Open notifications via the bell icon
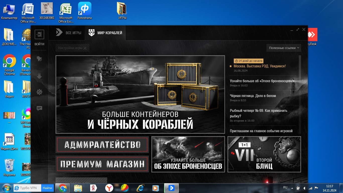The width and height of the screenshot is (343, 193). pos(39,59)
